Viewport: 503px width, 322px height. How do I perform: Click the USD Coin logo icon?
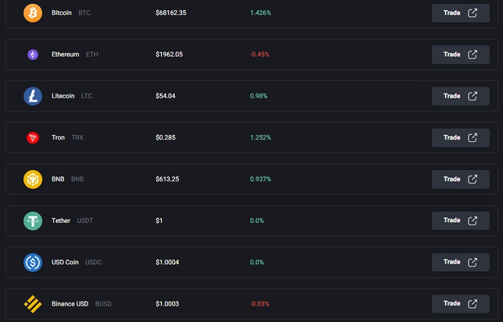click(33, 262)
